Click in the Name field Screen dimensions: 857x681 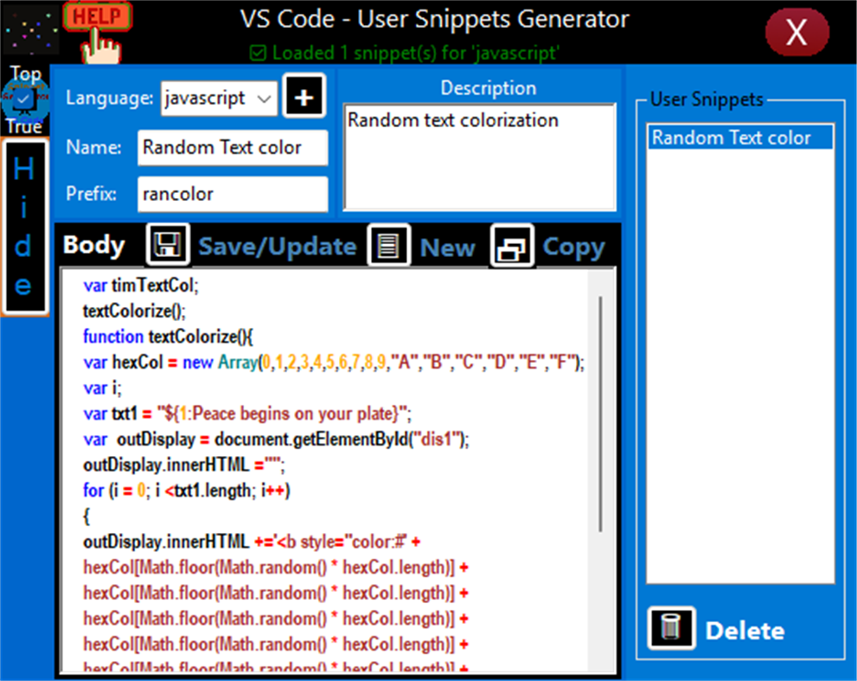[233, 148]
